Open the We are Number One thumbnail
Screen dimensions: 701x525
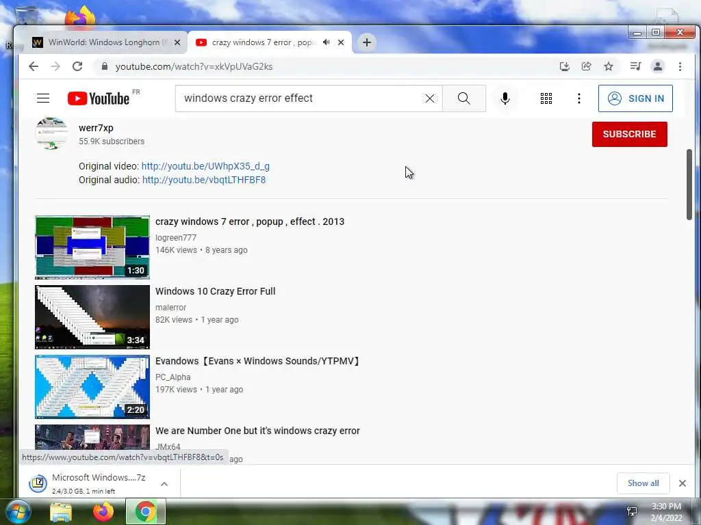point(92,437)
